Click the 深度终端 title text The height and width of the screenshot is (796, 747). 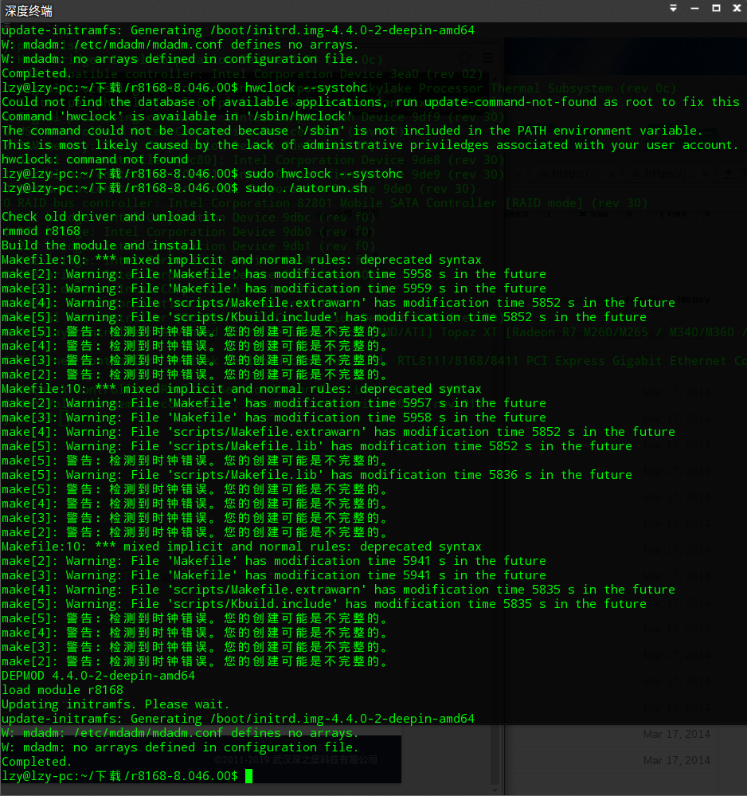coord(29,10)
